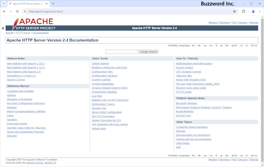
Task: Open the tab search dropdown arrow
Action: 4,4
